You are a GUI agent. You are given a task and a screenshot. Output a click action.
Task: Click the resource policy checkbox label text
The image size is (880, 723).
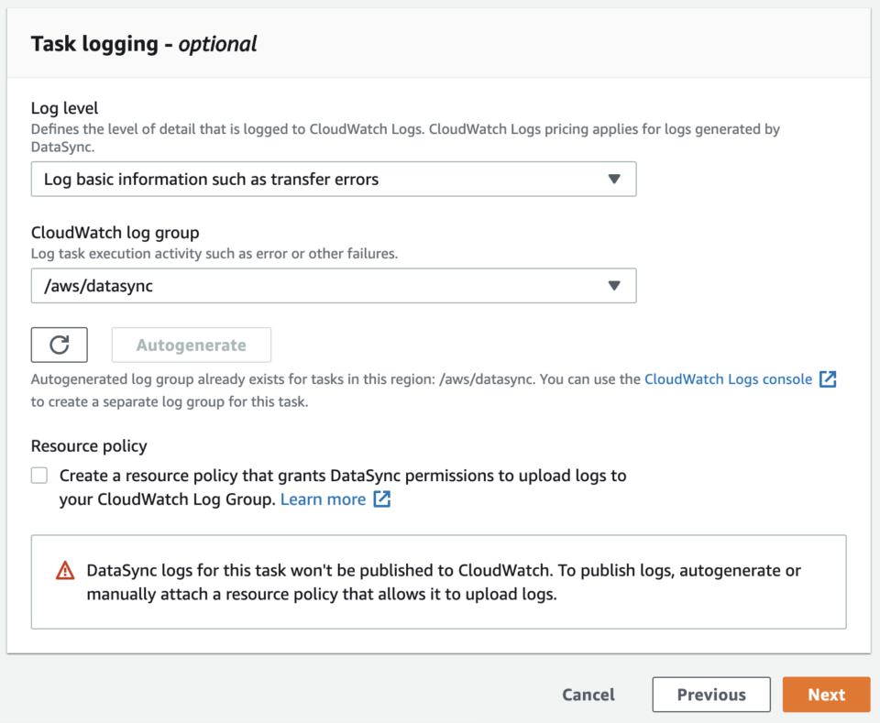point(275,476)
